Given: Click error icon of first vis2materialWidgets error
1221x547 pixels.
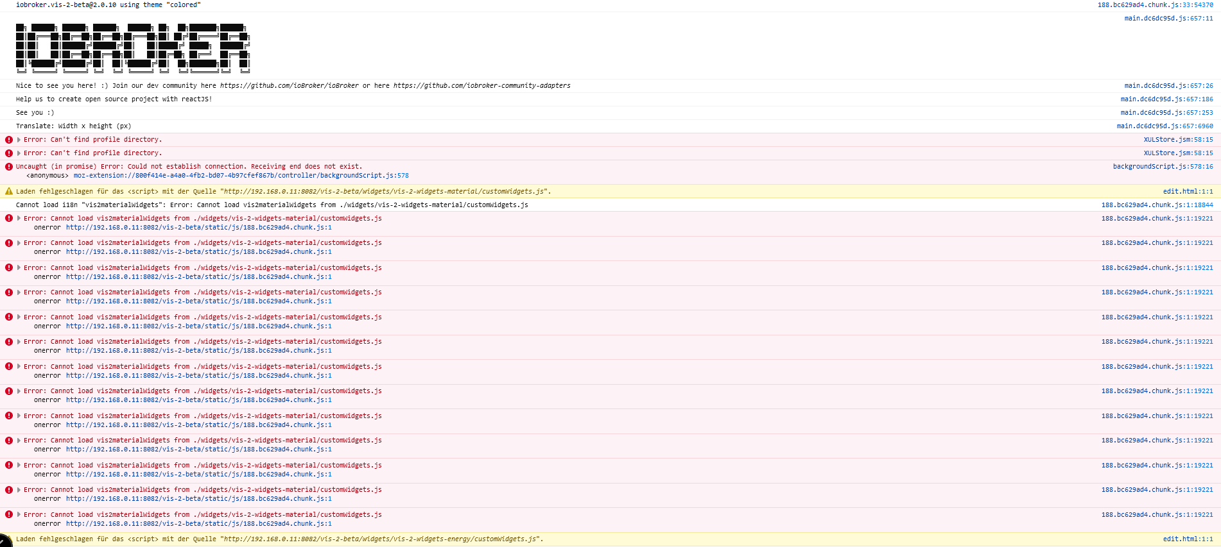Looking at the screenshot, I should (9, 219).
